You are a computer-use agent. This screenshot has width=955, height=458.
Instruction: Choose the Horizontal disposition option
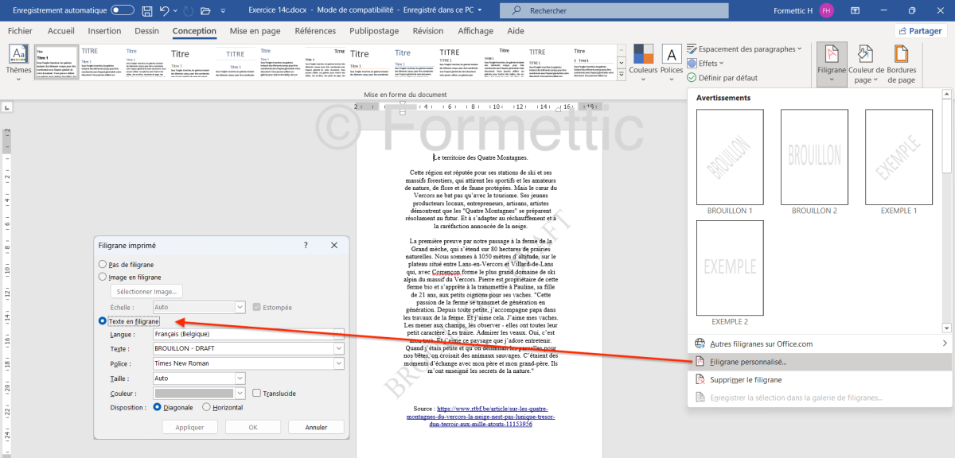[207, 407]
